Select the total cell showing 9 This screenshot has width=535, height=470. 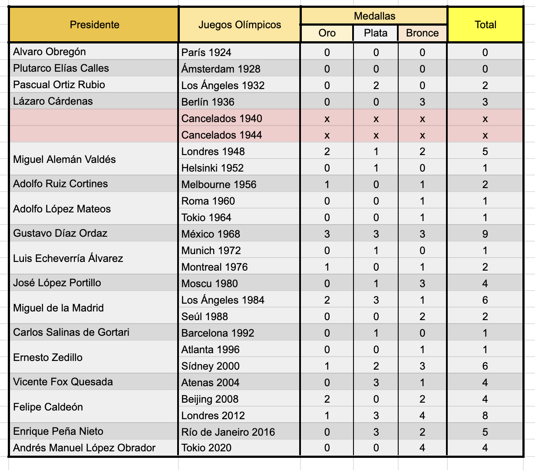pos(485,234)
